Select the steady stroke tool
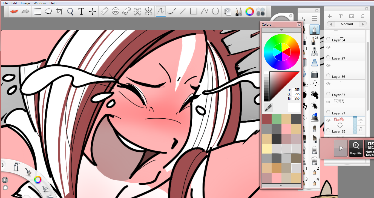This screenshot has height=198, width=374. 172,11
